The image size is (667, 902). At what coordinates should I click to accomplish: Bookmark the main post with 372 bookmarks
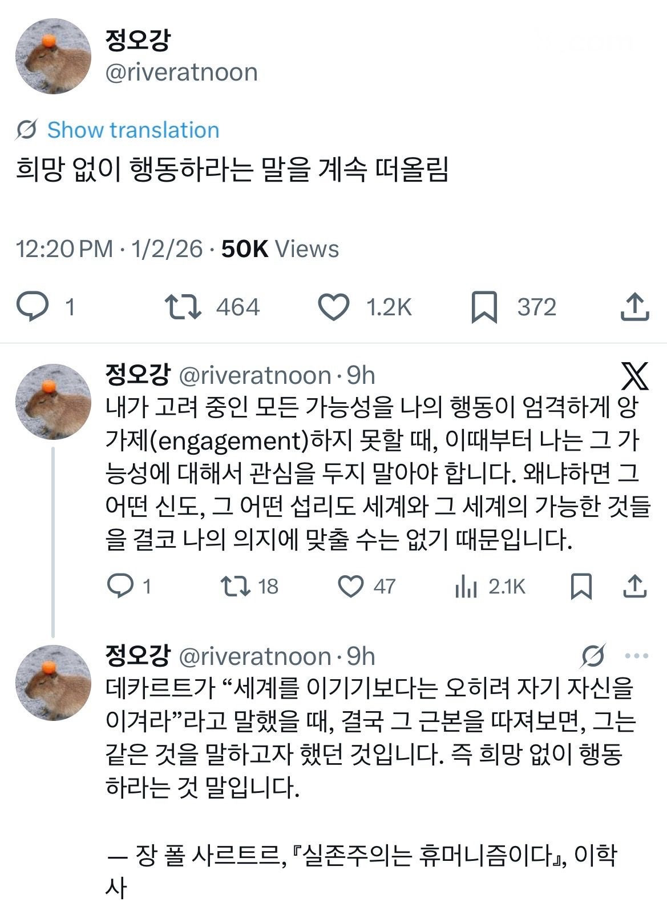tap(484, 307)
